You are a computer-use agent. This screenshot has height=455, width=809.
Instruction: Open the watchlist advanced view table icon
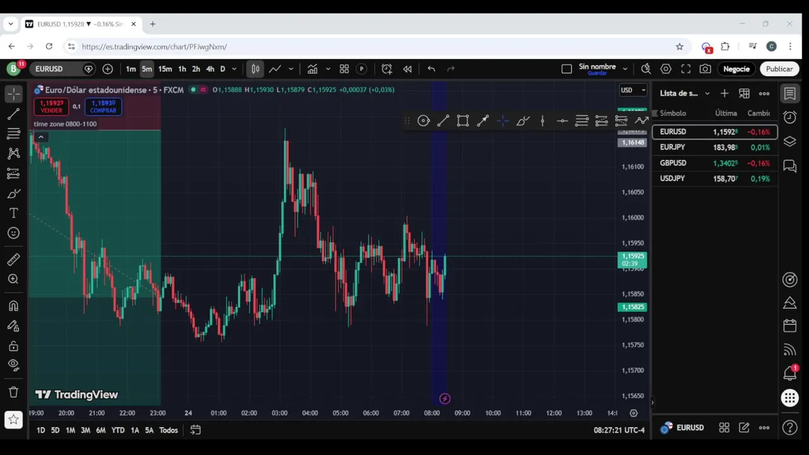pyautogui.click(x=744, y=94)
